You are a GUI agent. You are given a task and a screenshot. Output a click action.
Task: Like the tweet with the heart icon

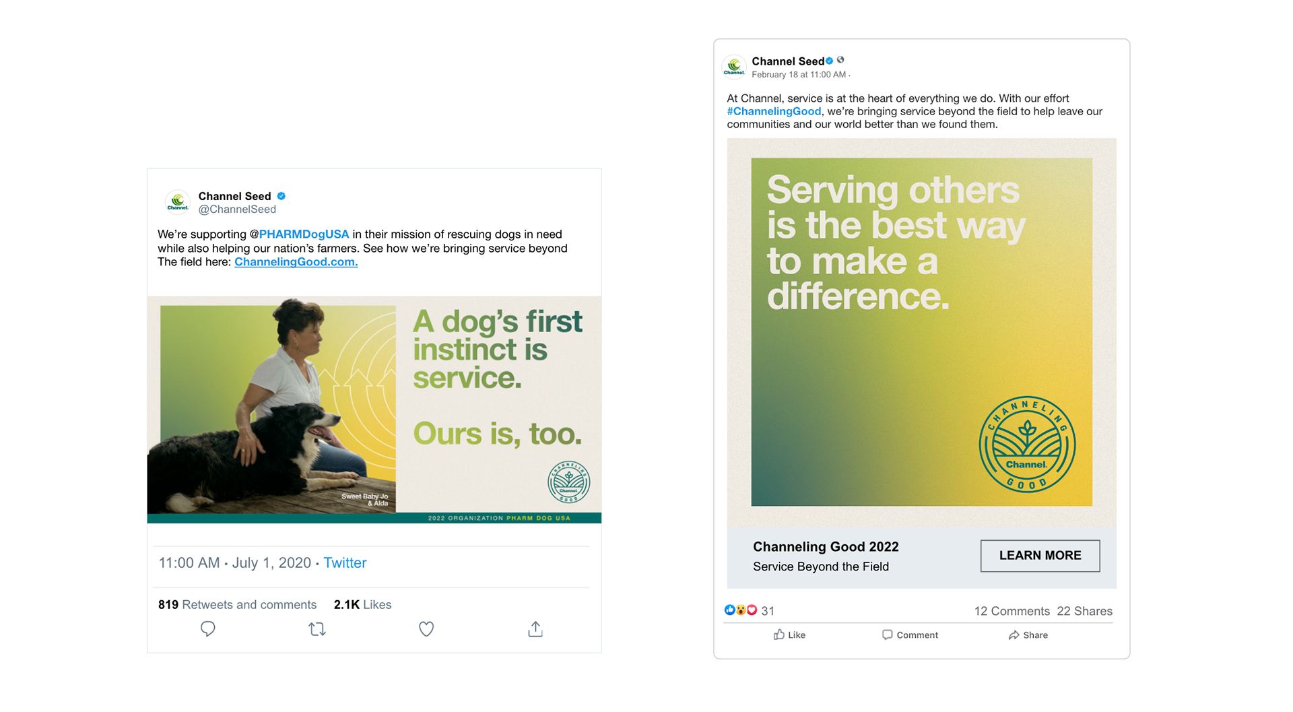426,629
